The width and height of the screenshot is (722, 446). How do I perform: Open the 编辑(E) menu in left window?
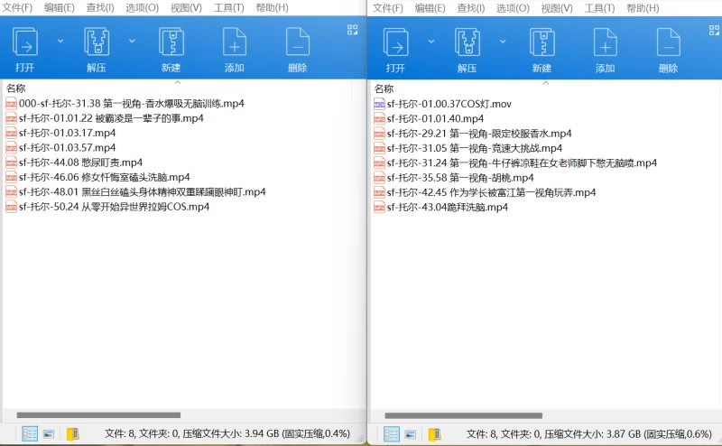click(60, 8)
